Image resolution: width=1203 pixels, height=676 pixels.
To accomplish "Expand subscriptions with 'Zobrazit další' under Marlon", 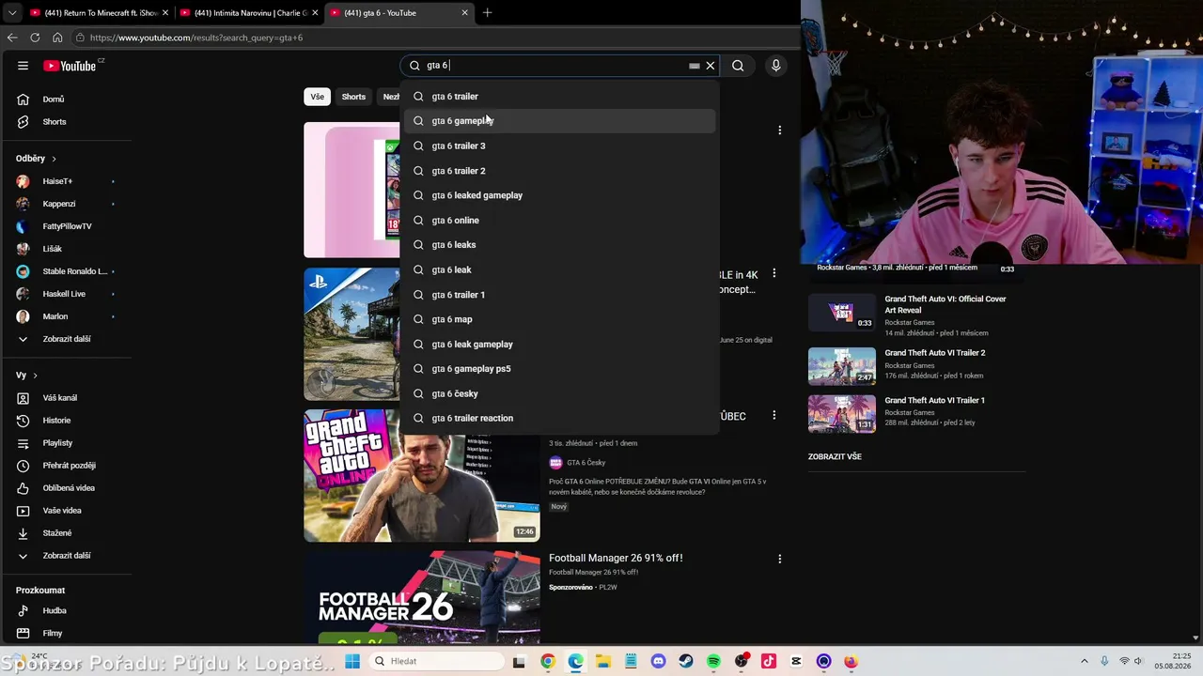I will point(66,339).
